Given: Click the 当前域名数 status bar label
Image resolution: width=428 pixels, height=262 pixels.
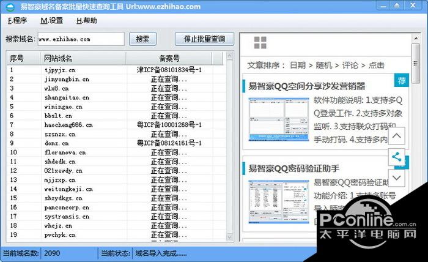Looking at the screenshot, I should coord(21,253).
